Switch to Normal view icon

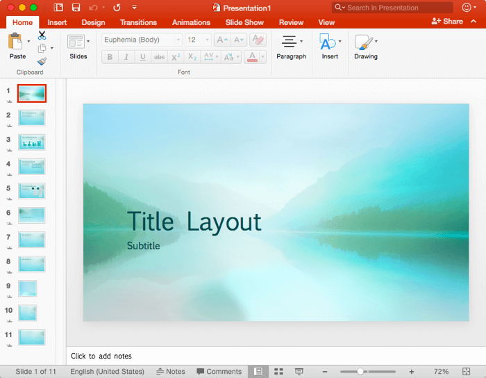[x=258, y=372]
